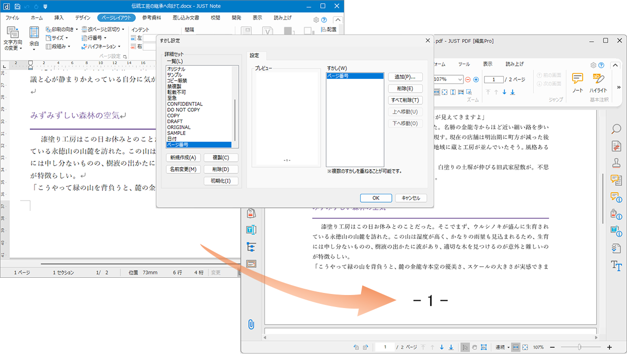Click the zoom slider in status bar
The image size is (627, 354).
[579, 347]
